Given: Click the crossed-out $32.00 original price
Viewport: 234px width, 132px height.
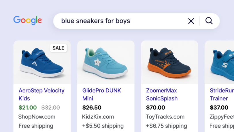Looking at the screenshot, I should click(51, 108).
